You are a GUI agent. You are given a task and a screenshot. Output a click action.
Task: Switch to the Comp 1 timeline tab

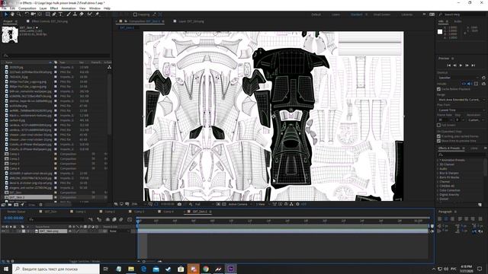point(81,212)
